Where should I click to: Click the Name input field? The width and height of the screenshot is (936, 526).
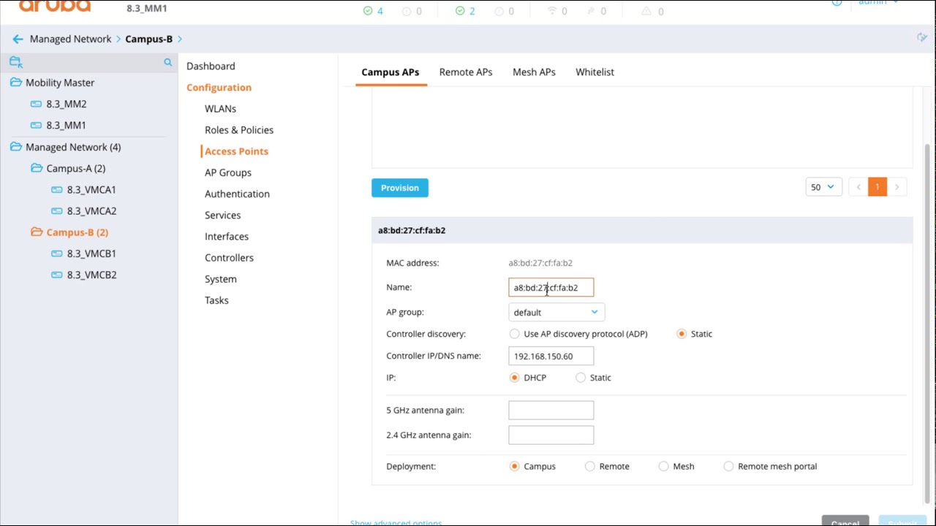[x=551, y=287]
